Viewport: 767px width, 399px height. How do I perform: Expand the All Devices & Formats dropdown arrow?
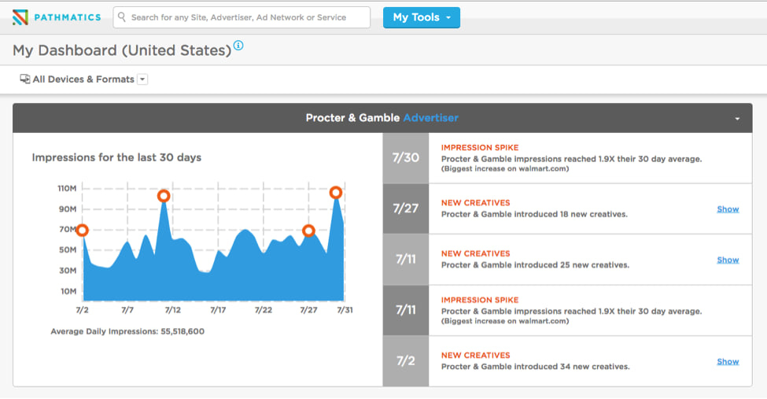coord(142,79)
